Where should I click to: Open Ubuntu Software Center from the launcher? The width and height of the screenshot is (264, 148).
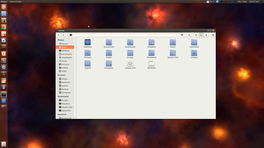coord(4,54)
